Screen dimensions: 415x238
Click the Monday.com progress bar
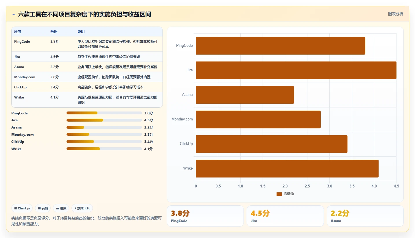pyautogui.click(x=104, y=135)
